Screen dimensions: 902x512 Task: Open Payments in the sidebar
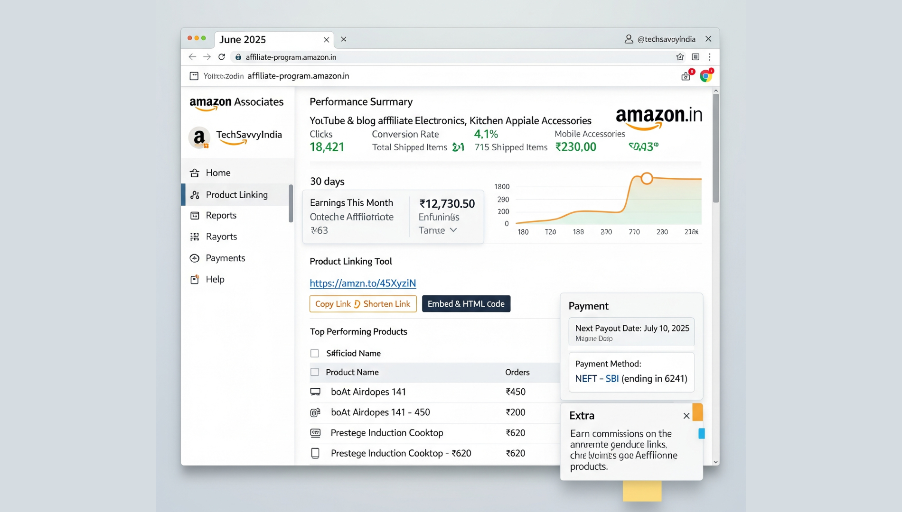[x=237, y=258]
